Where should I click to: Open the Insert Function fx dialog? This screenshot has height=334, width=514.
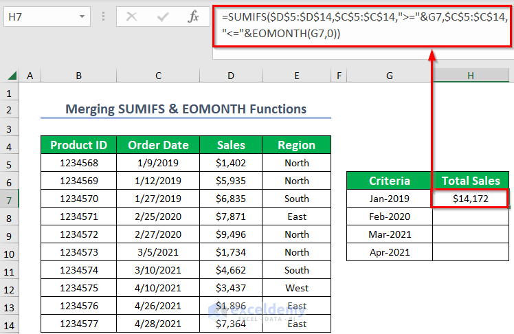tap(193, 17)
